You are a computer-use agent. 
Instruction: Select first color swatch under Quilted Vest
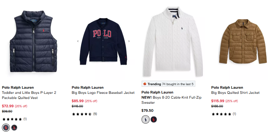pos(6,128)
